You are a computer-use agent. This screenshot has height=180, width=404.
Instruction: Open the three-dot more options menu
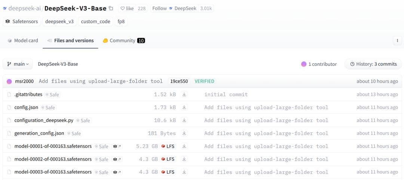click(x=397, y=40)
